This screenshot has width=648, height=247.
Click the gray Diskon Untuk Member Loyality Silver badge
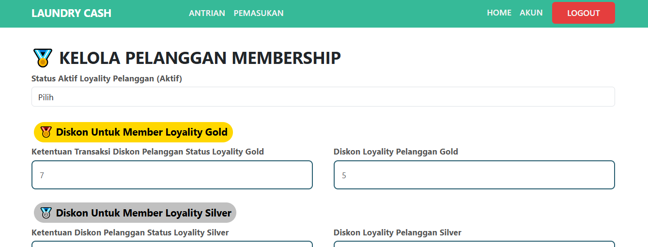(x=135, y=213)
